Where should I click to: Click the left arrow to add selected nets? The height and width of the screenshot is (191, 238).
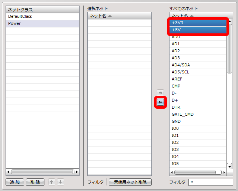[160, 102]
